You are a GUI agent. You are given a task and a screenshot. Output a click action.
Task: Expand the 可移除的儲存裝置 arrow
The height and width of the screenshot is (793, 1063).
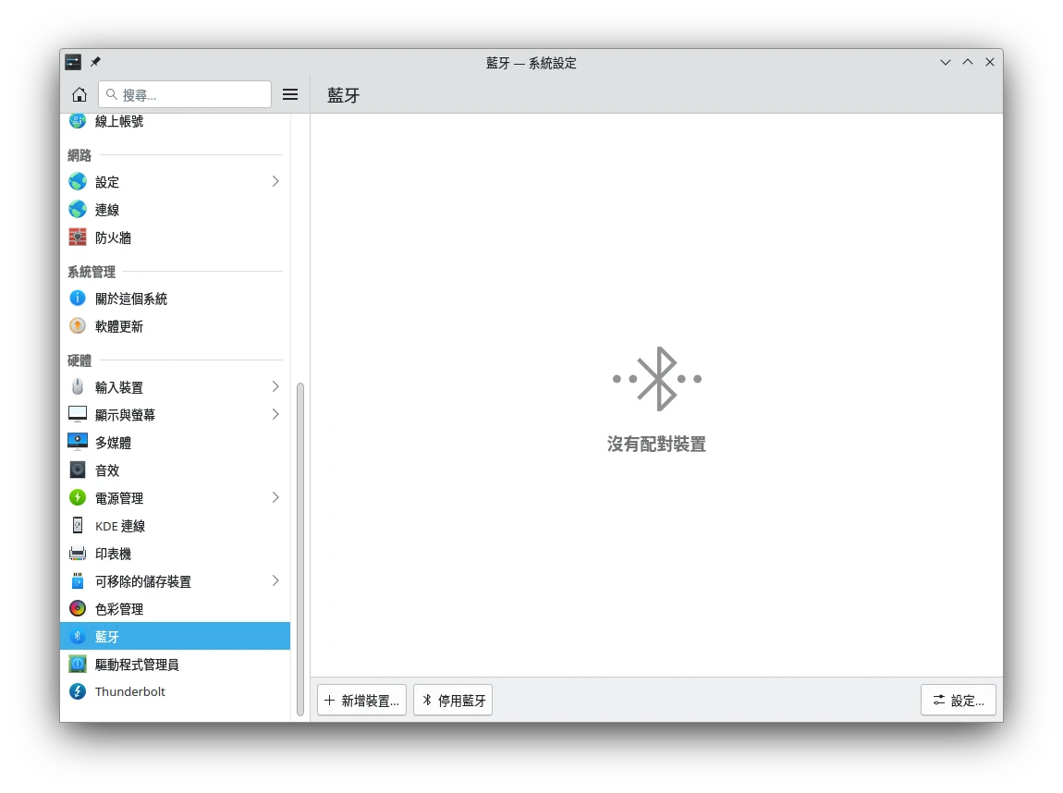pos(275,580)
